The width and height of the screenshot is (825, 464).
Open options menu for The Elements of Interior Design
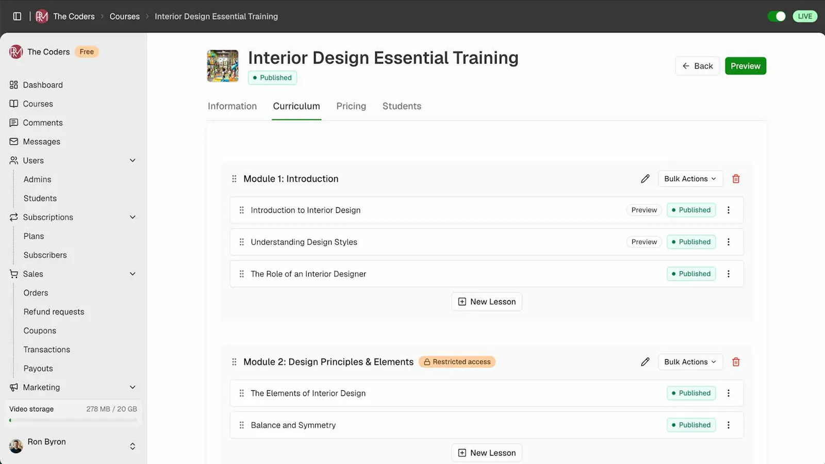click(729, 393)
